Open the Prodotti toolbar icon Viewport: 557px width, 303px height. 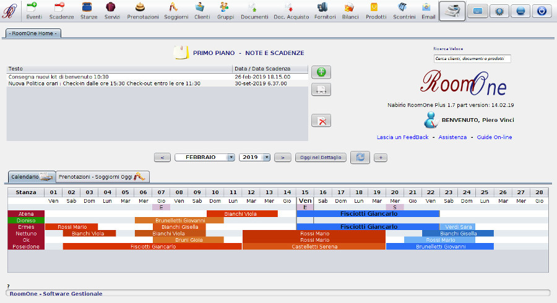(x=376, y=11)
